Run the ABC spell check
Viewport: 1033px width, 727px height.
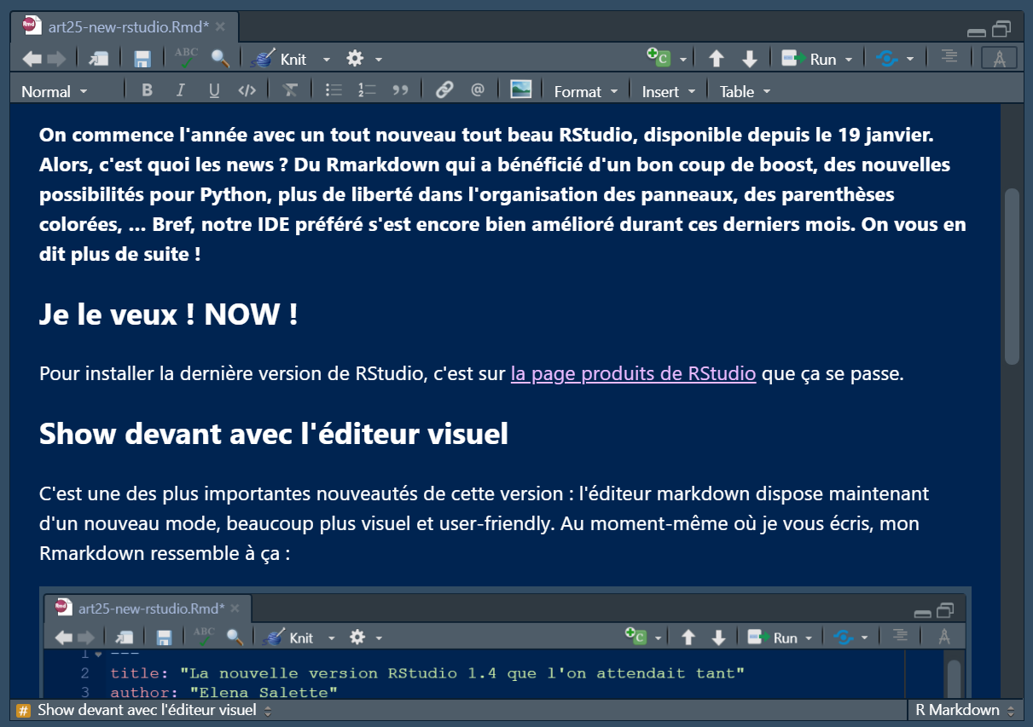pos(185,58)
